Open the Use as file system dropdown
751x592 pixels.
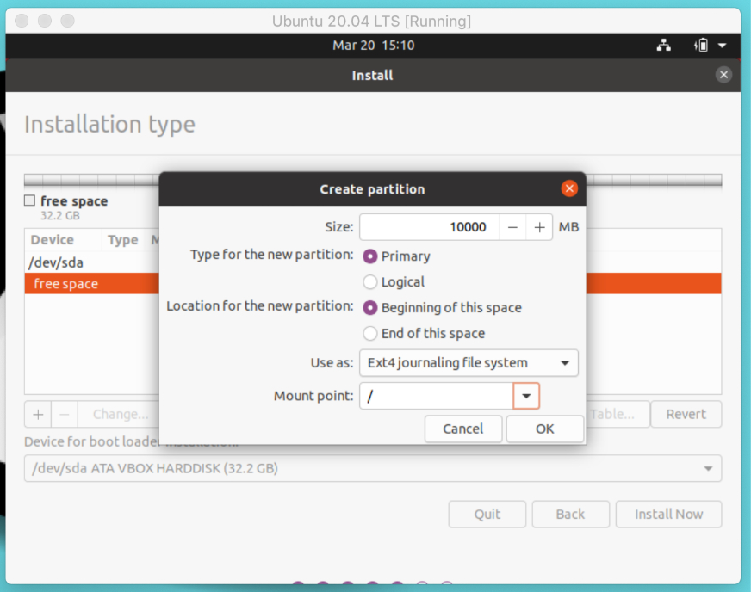(x=469, y=363)
